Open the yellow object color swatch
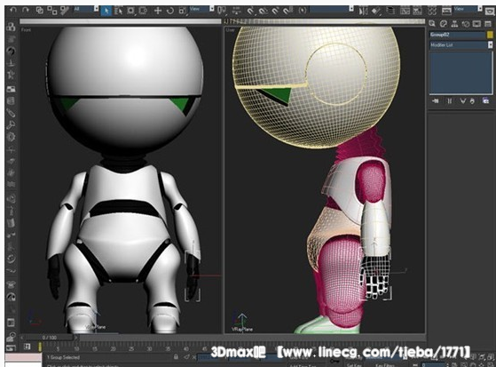 (490, 35)
